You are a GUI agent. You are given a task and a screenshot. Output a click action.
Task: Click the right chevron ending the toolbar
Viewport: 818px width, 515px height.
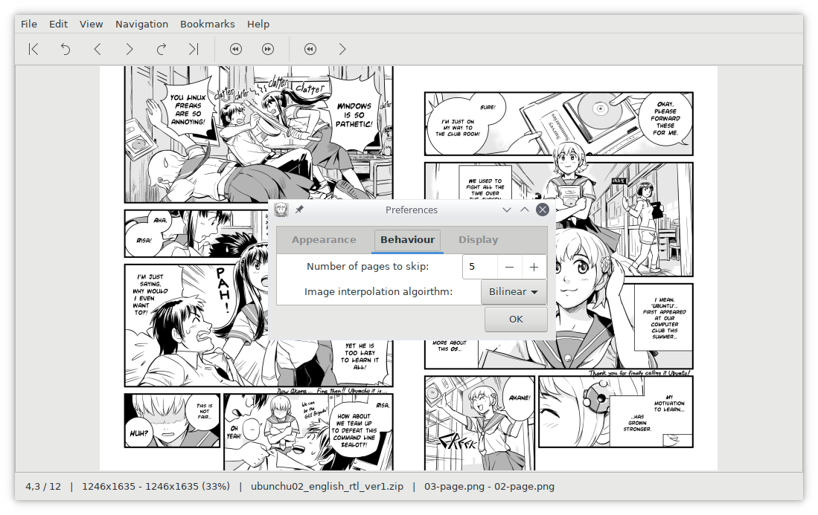(x=342, y=49)
